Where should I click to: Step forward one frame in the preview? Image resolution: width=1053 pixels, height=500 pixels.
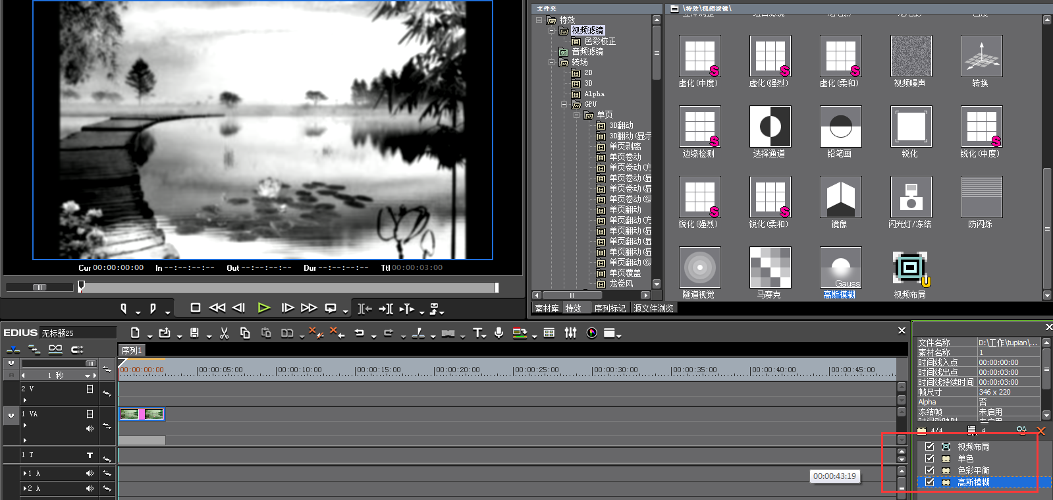click(x=288, y=308)
